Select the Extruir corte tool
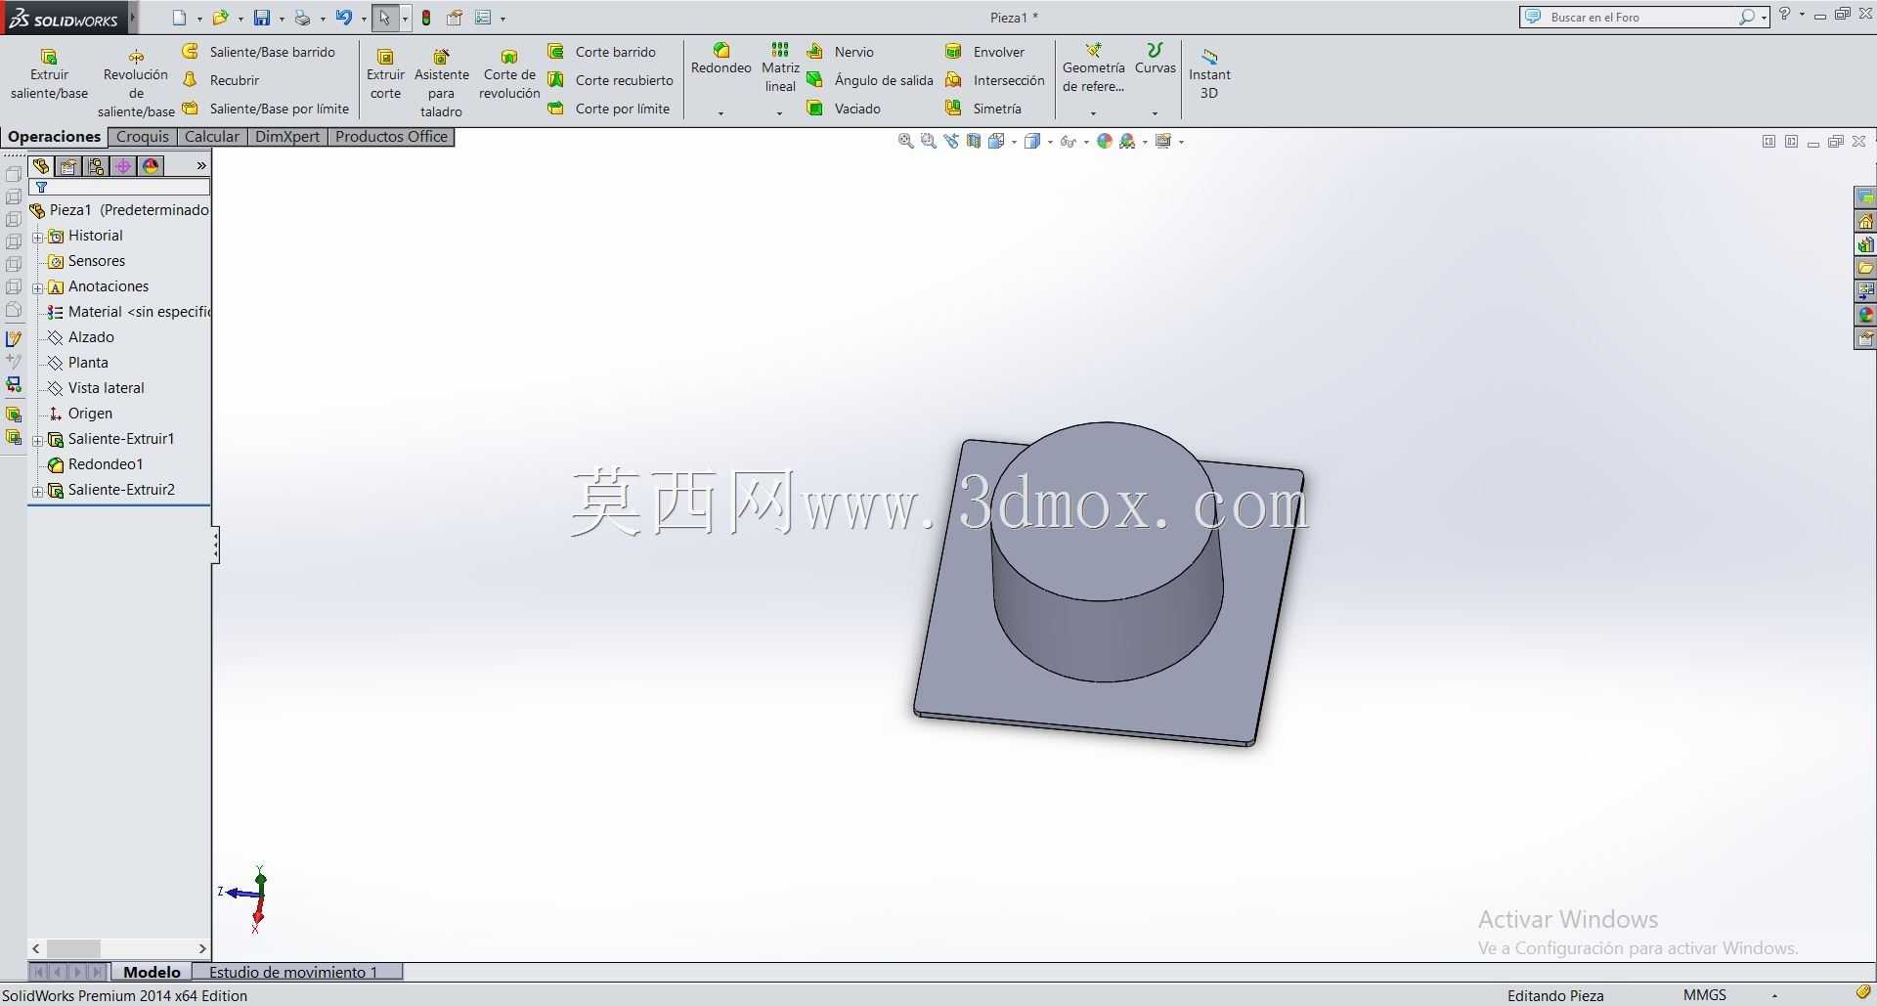 (385, 74)
